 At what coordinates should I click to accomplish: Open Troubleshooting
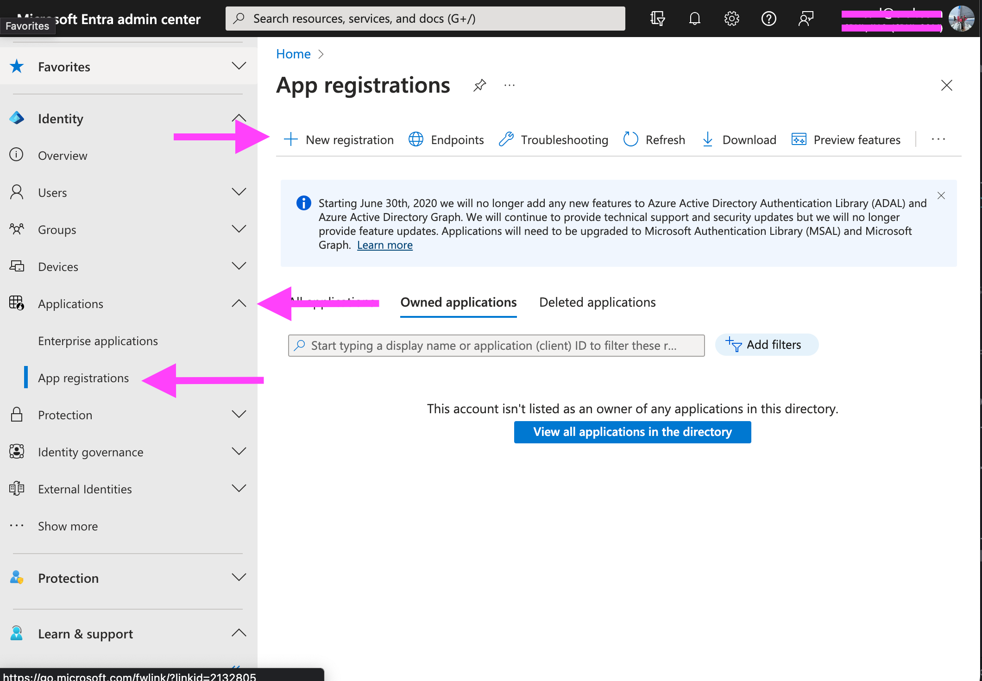554,139
